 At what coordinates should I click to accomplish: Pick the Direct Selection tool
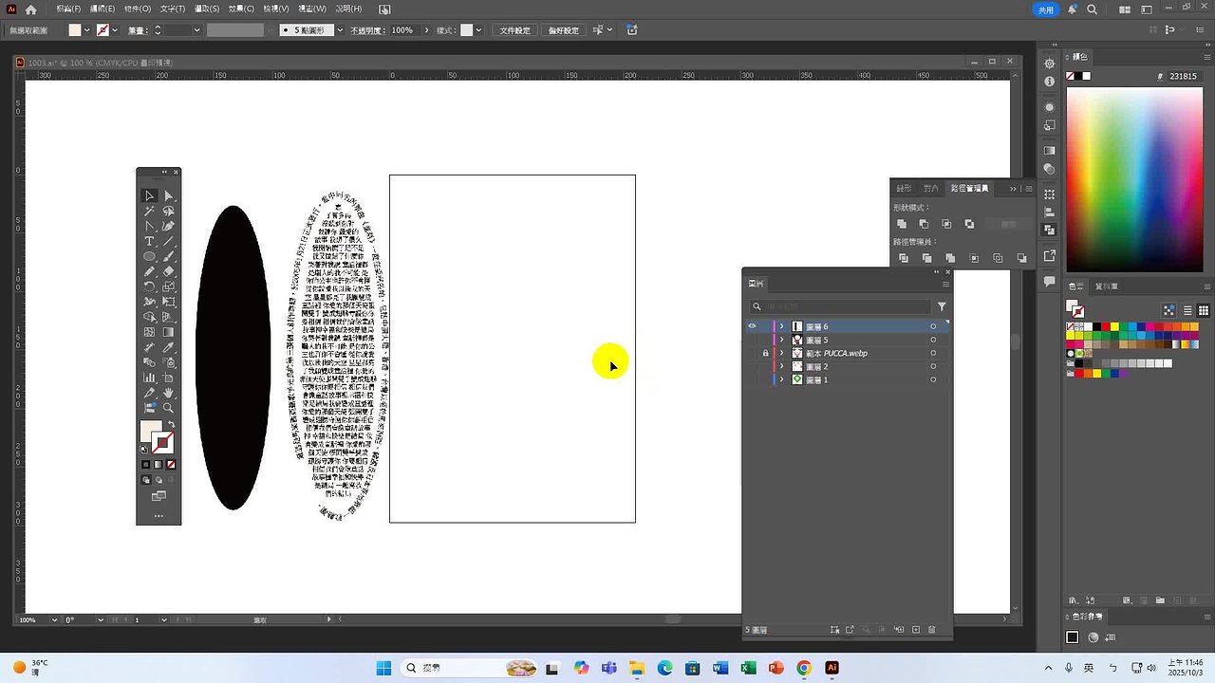pyautogui.click(x=169, y=196)
